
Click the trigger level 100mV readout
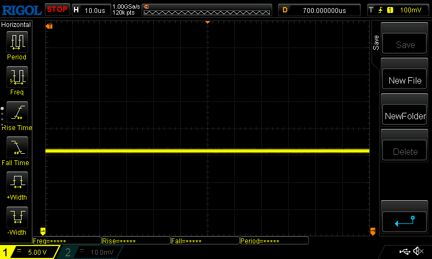(x=410, y=10)
